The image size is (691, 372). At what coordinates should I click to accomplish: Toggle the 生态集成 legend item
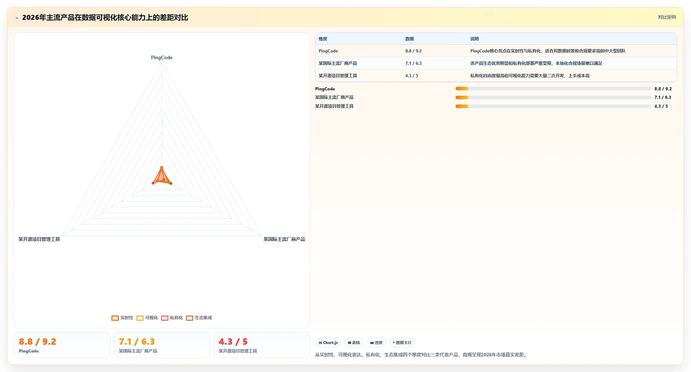tap(199, 318)
